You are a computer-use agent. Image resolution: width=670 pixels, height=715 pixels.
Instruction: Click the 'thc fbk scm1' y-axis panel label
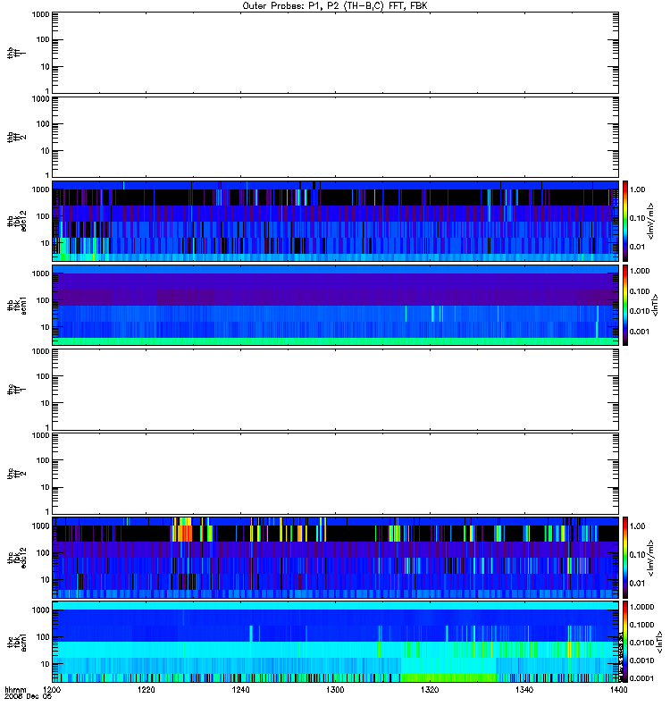pyautogui.click(x=17, y=642)
